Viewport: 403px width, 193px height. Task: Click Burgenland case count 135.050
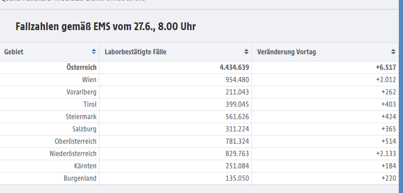237,178
